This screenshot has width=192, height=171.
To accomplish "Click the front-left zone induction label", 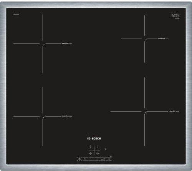I will tap(65, 116).
